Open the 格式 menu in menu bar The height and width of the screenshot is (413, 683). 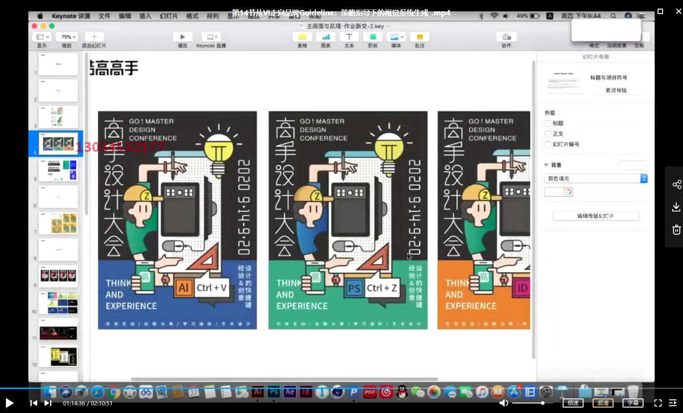point(192,16)
